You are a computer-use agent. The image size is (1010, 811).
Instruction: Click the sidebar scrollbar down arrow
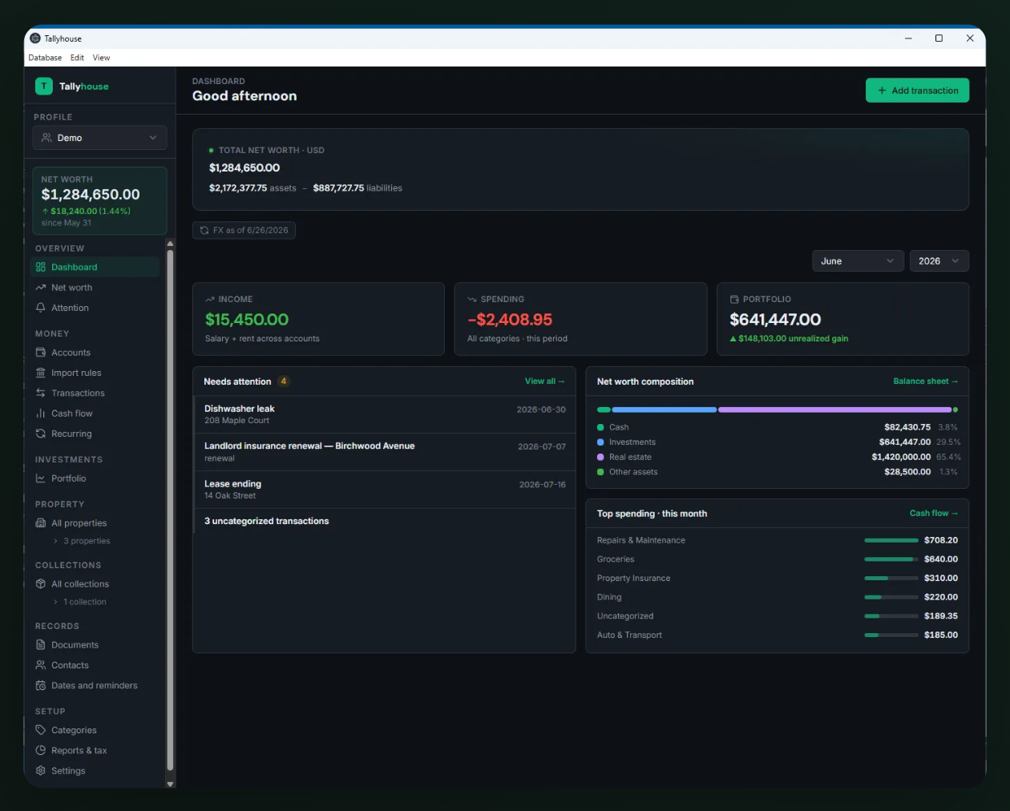point(170,785)
